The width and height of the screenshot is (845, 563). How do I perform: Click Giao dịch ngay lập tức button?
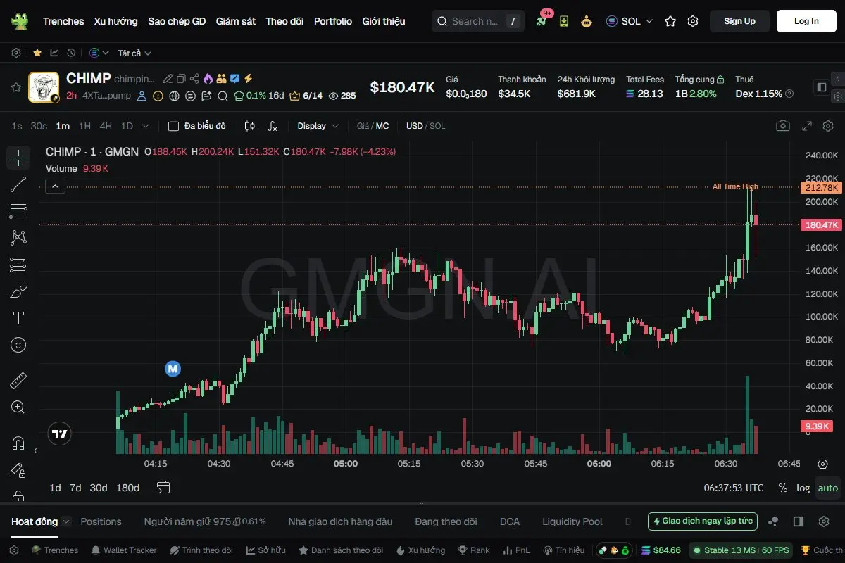click(x=703, y=521)
